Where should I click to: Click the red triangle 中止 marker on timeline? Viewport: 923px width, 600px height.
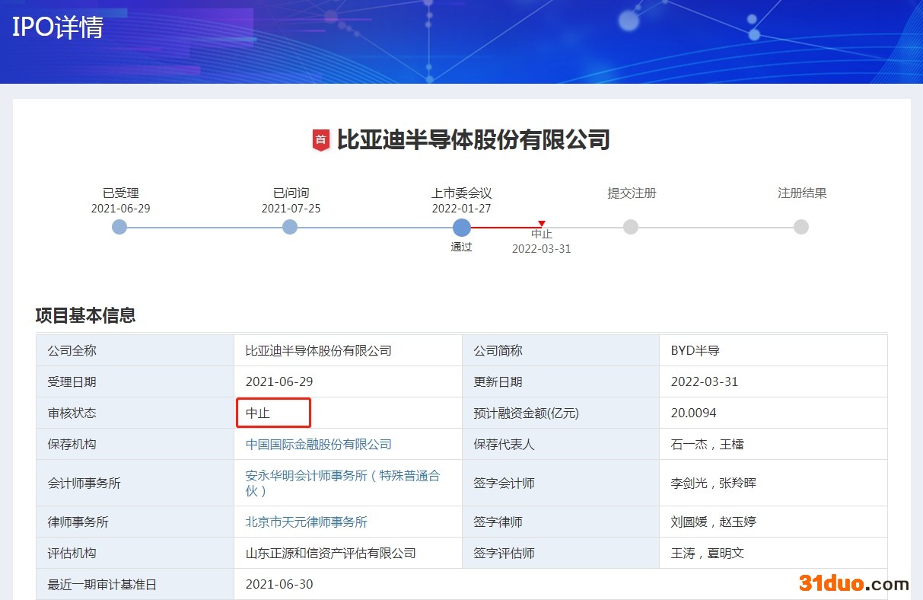[542, 224]
